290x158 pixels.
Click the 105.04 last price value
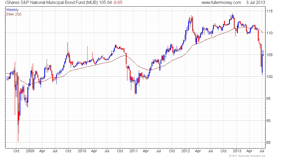pyautogui.click(x=105, y=3)
